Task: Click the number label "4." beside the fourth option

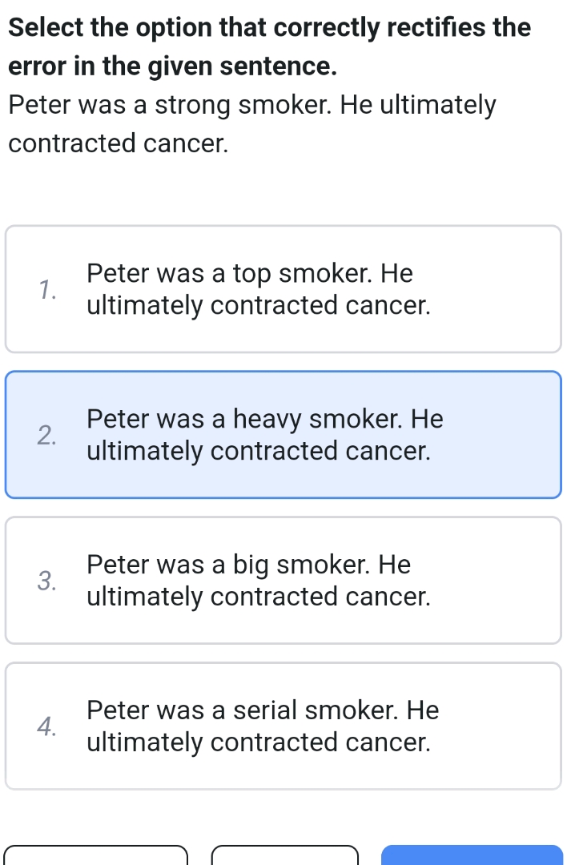Action: click(x=47, y=726)
